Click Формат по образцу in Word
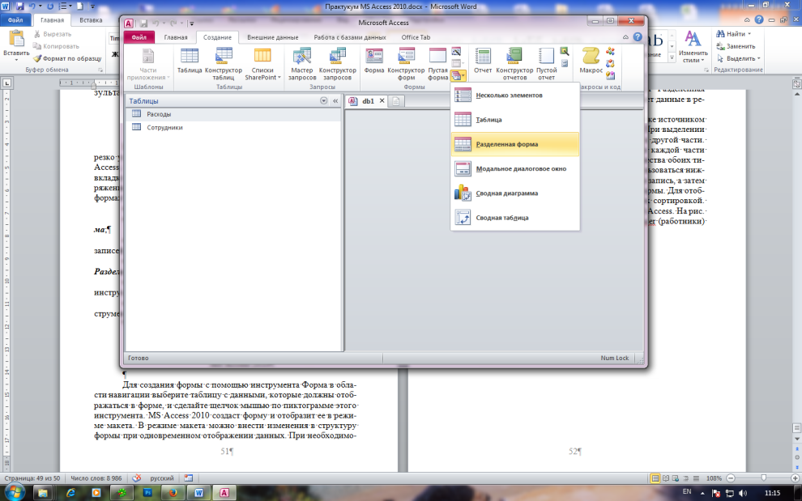 (x=67, y=58)
